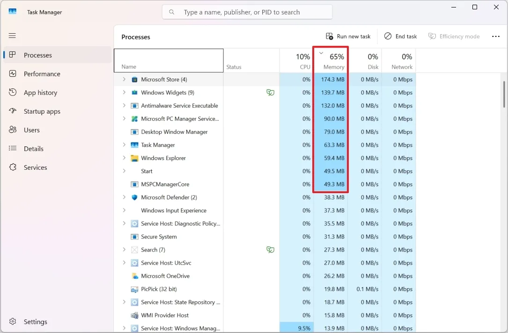Open the three-dot overflow menu
Image resolution: width=508 pixels, height=333 pixels.
[x=496, y=36]
